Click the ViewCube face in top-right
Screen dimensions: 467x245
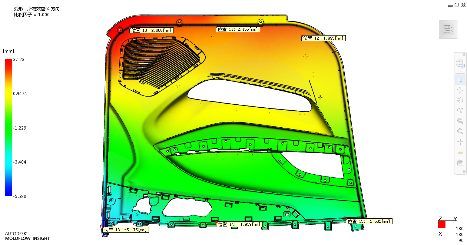(x=448, y=29)
